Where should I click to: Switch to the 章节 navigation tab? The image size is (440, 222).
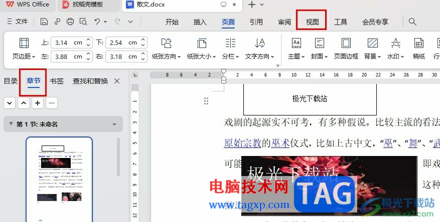[34, 81]
